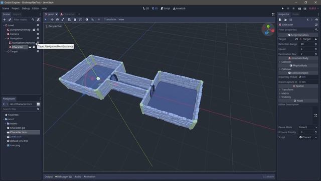Collapse the res:// folder in FileSystem

[4, 119]
